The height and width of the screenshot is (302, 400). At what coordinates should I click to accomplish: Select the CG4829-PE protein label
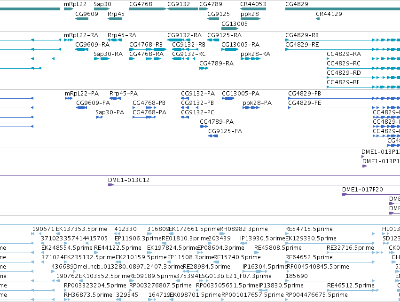[305, 103]
